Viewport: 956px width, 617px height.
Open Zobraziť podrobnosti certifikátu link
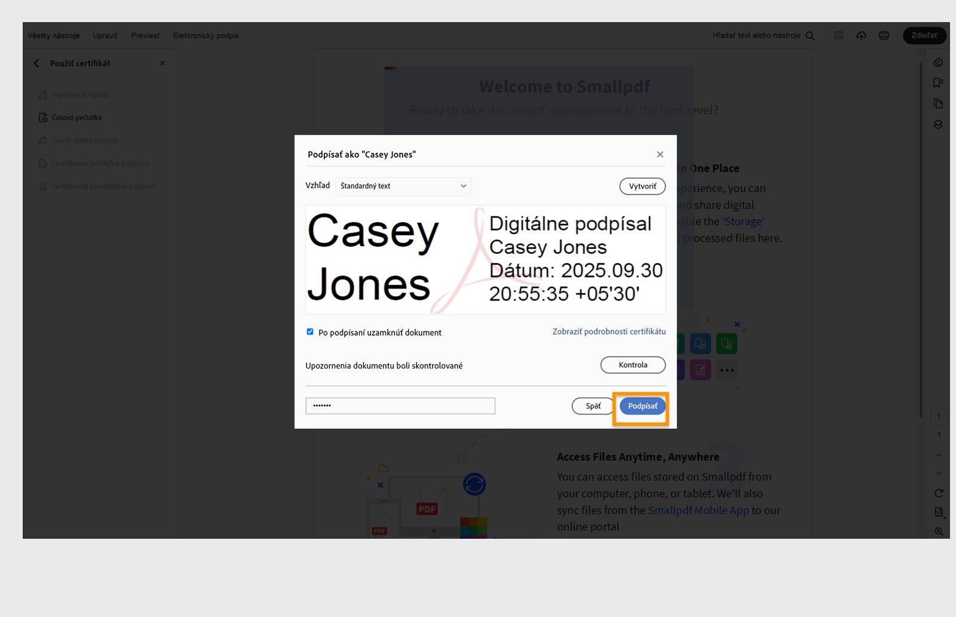coord(609,331)
